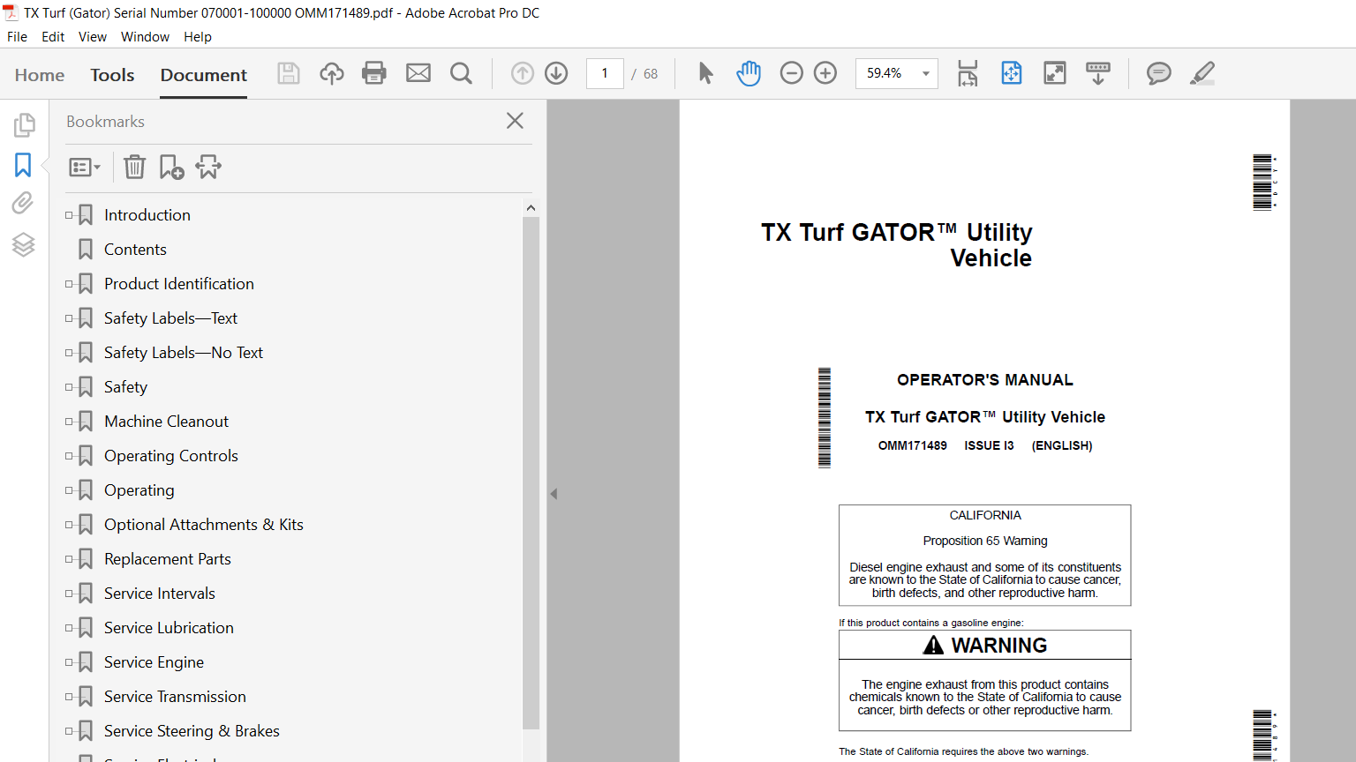
Task: Open the zoom level dropdown
Action: 926,73
